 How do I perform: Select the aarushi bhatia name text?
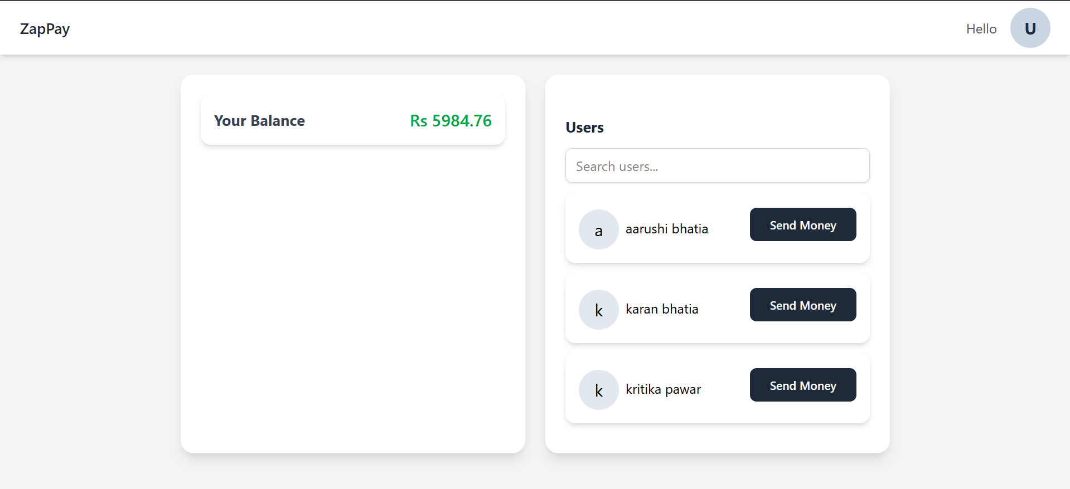(x=667, y=229)
